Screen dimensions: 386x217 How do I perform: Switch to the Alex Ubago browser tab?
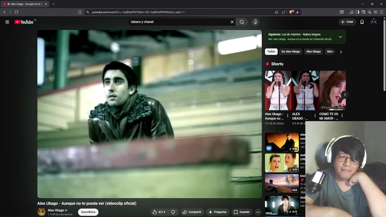click(25, 4)
